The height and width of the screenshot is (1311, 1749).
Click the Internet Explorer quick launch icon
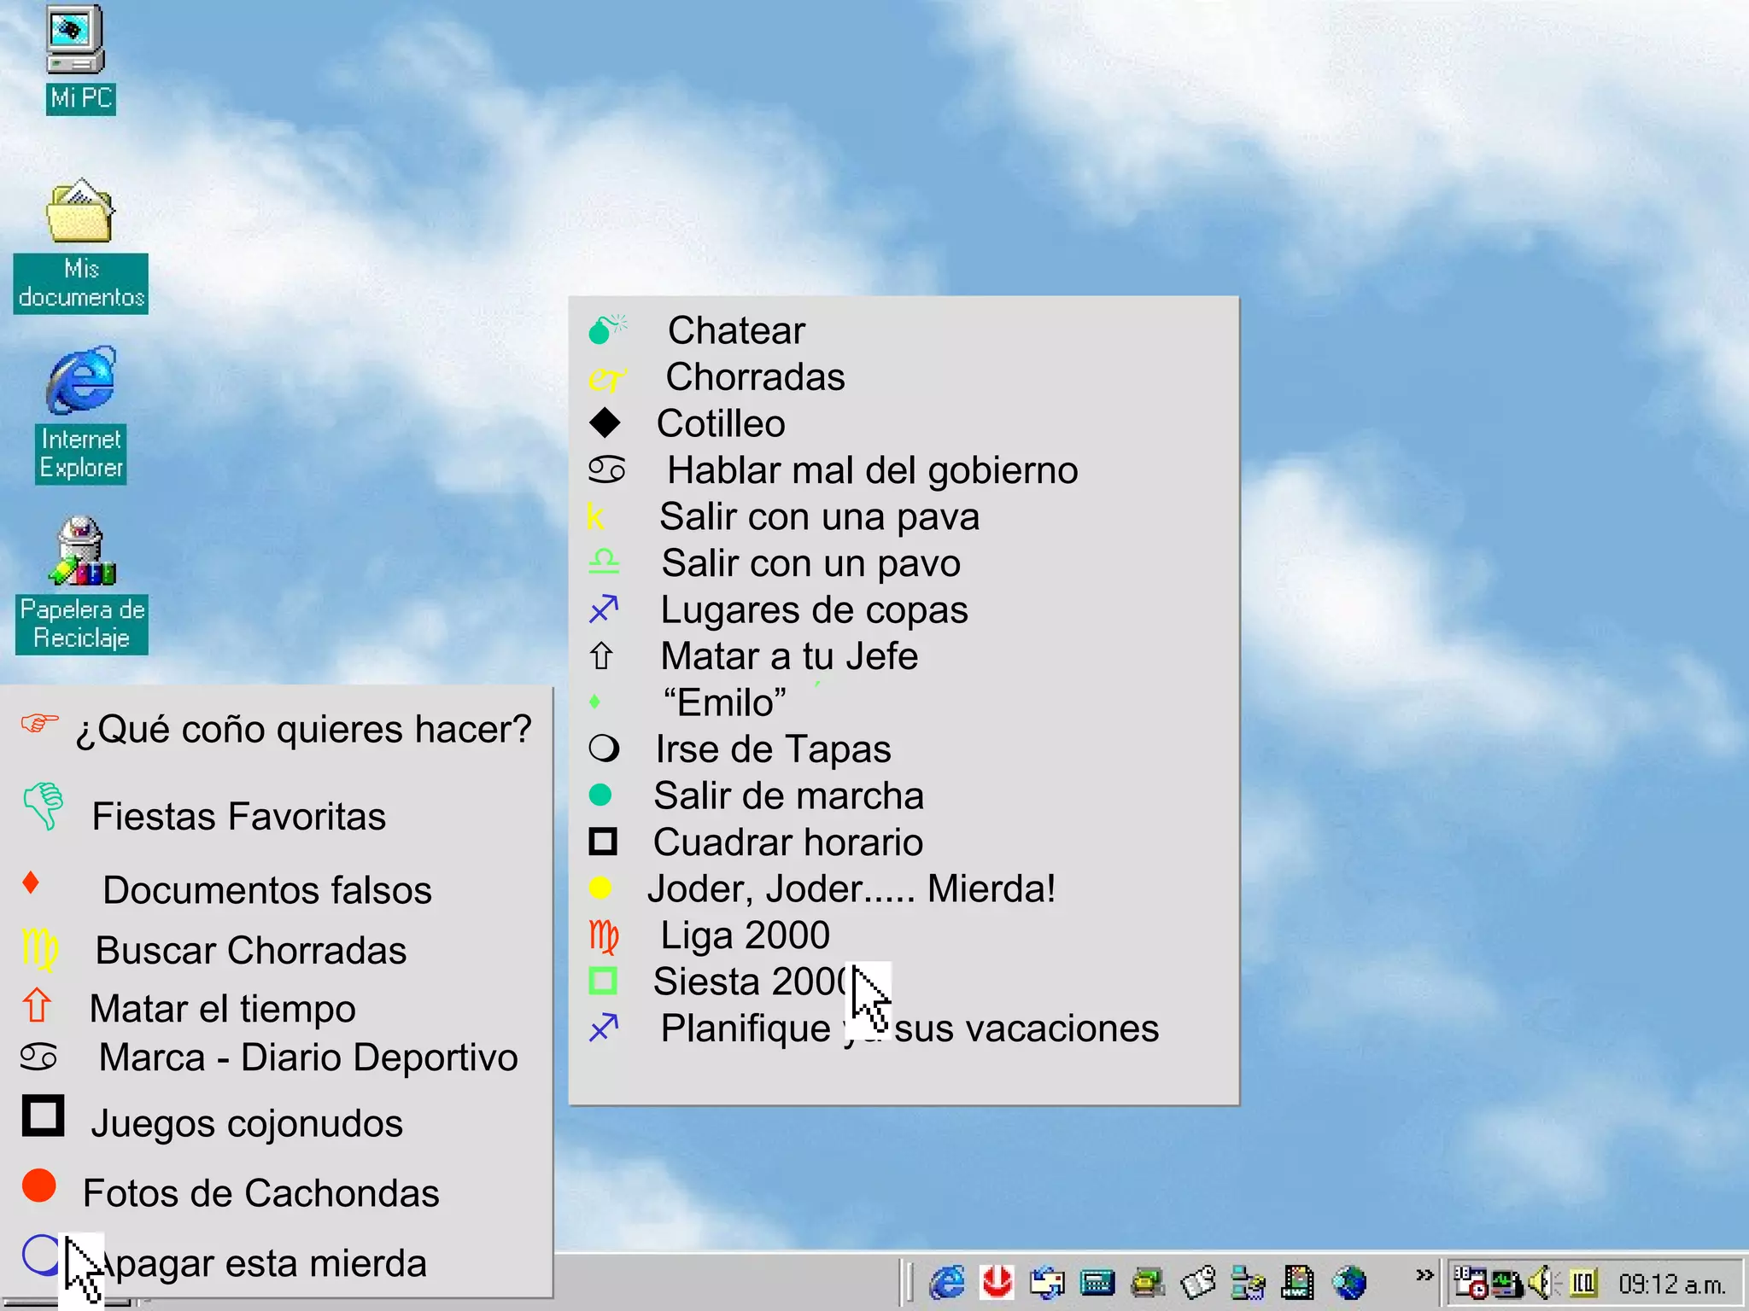pyautogui.click(x=947, y=1282)
